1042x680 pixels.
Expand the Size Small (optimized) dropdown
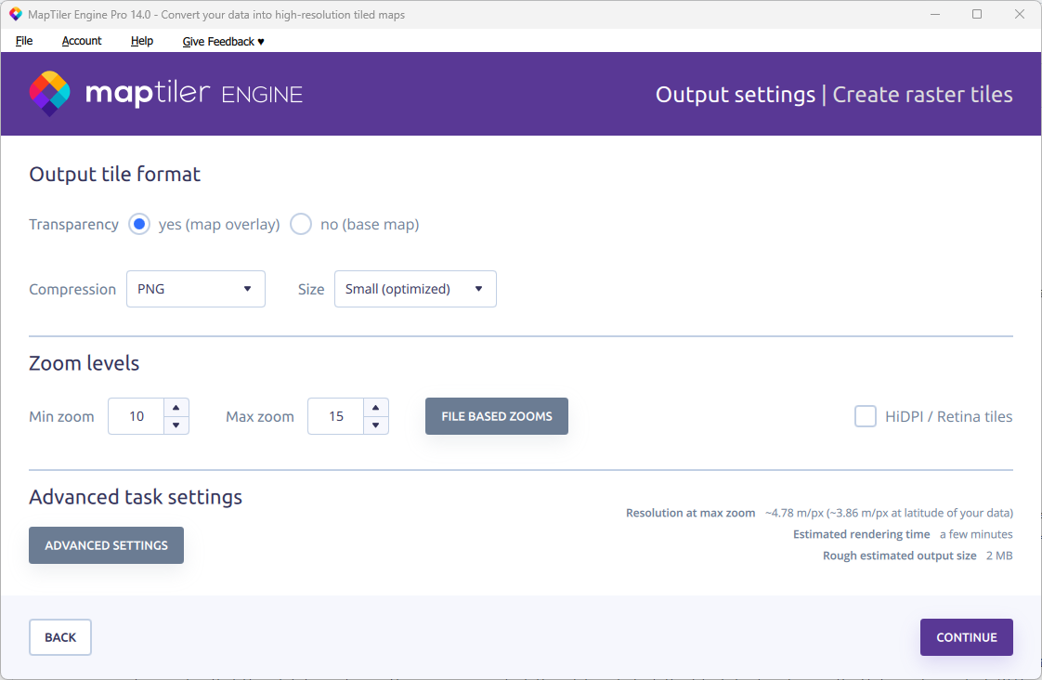pyautogui.click(x=415, y=289)
